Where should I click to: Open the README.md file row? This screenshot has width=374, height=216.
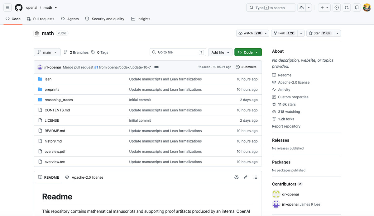point(148,131)
